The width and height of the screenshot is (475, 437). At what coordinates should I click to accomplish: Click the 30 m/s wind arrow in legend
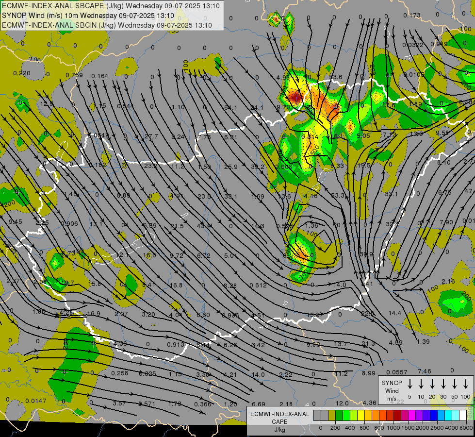coord(443,384)
